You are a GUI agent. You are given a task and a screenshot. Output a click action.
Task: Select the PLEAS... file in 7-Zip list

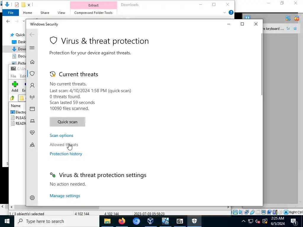18,118
